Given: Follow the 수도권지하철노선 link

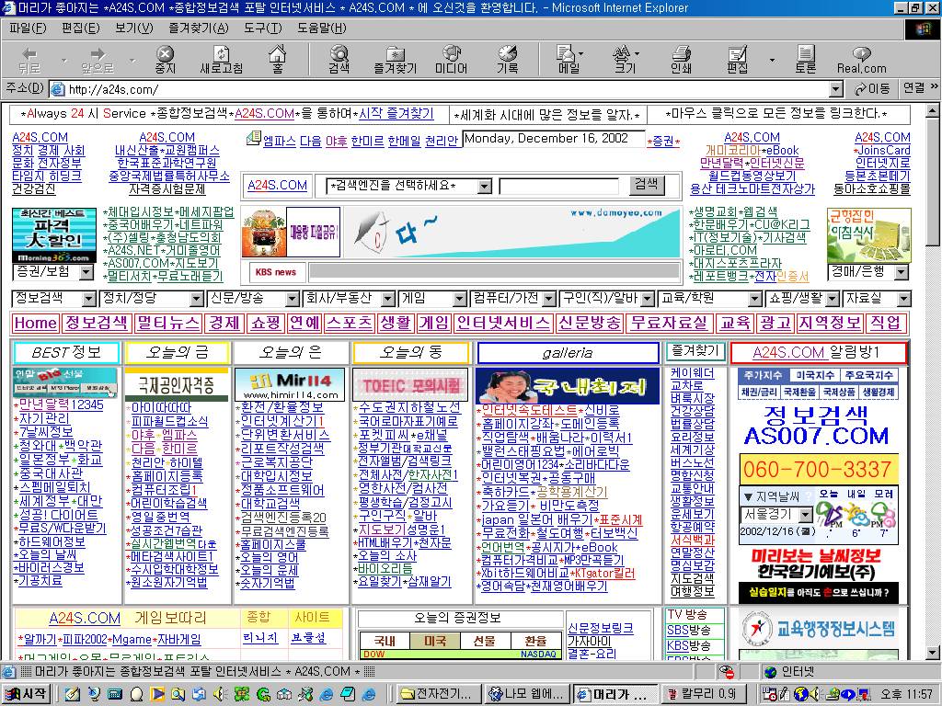Looking at the screenshot, I should click(x=409, y=407).
